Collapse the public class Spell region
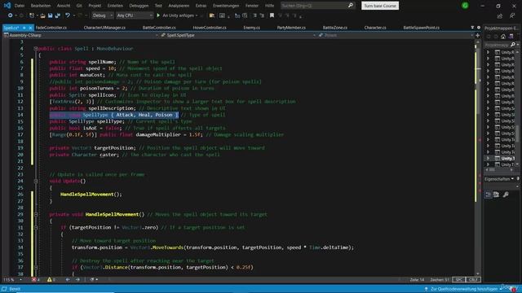This screenshot has width=522, height=293. click(x=36, y=49)
